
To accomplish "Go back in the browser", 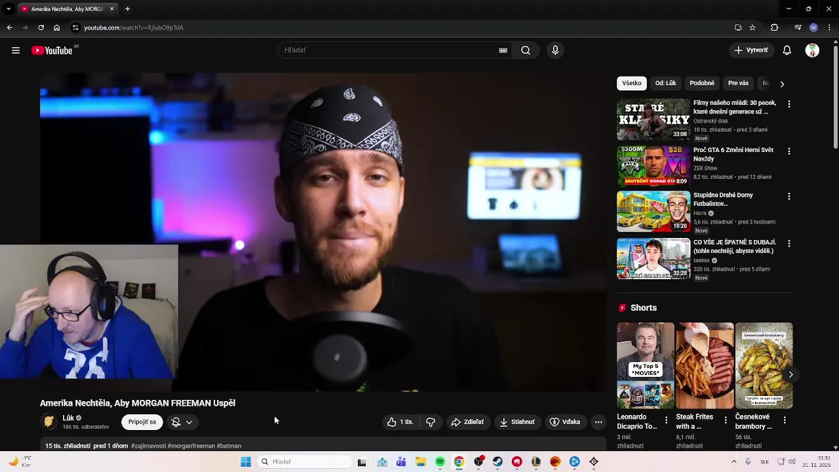I will point(9,28).
